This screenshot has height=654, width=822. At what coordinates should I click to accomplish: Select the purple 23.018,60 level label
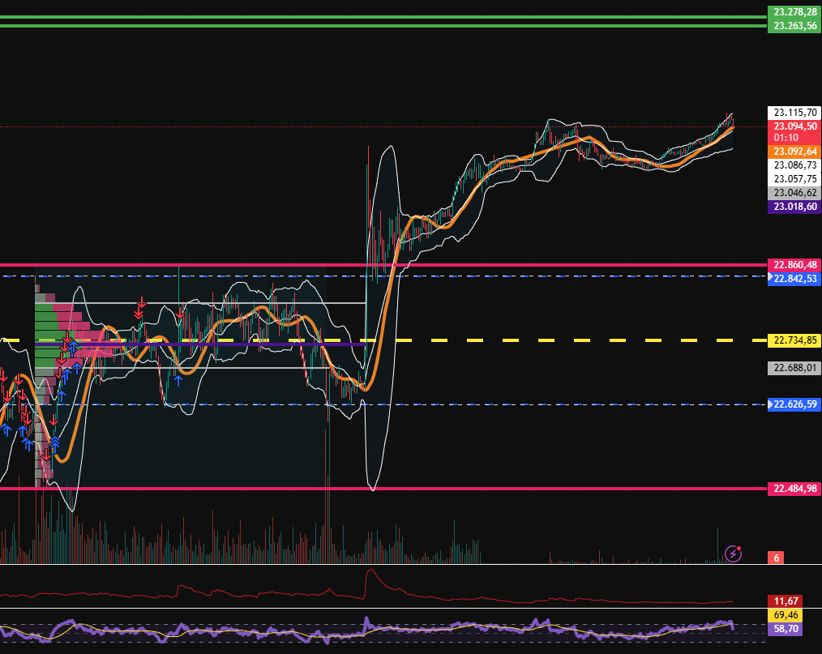(792, 207)
